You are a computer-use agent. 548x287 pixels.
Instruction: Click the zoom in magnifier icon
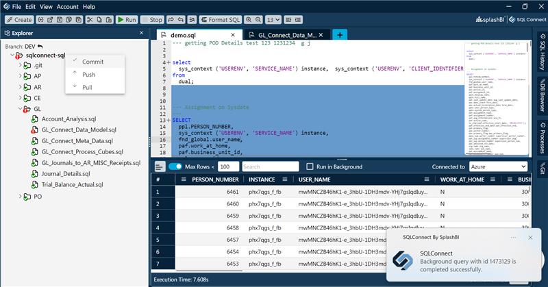[x=249, y=20]
